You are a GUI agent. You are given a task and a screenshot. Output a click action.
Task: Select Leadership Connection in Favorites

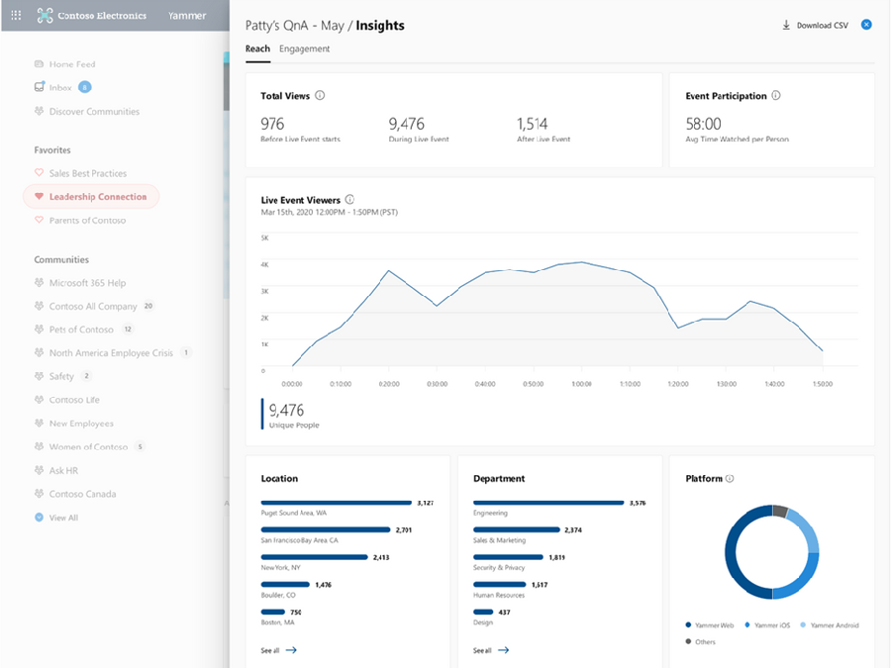tap(91, 197)
